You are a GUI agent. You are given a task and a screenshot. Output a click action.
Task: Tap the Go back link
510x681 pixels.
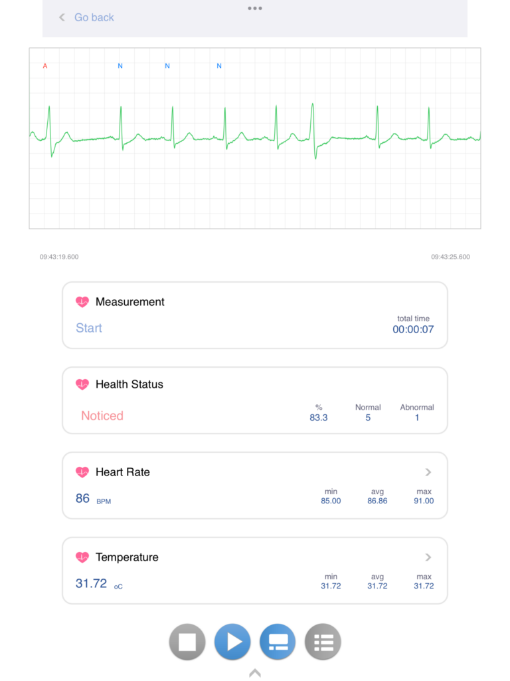[x=94, y=17]
